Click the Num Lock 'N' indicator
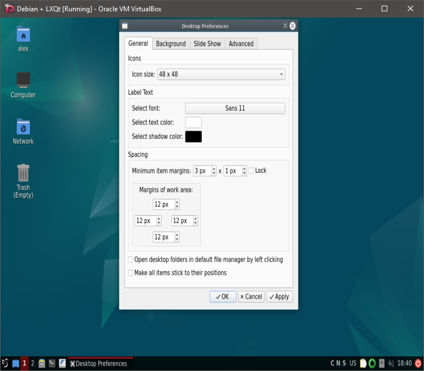This screenshot has width=424, height=371. point(338,363)
